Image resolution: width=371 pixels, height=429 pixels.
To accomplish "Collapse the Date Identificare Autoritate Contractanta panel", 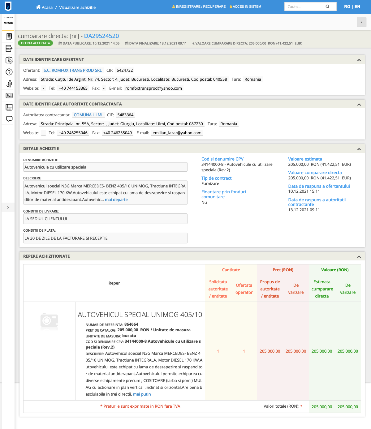I will click(x=359, y=105).
